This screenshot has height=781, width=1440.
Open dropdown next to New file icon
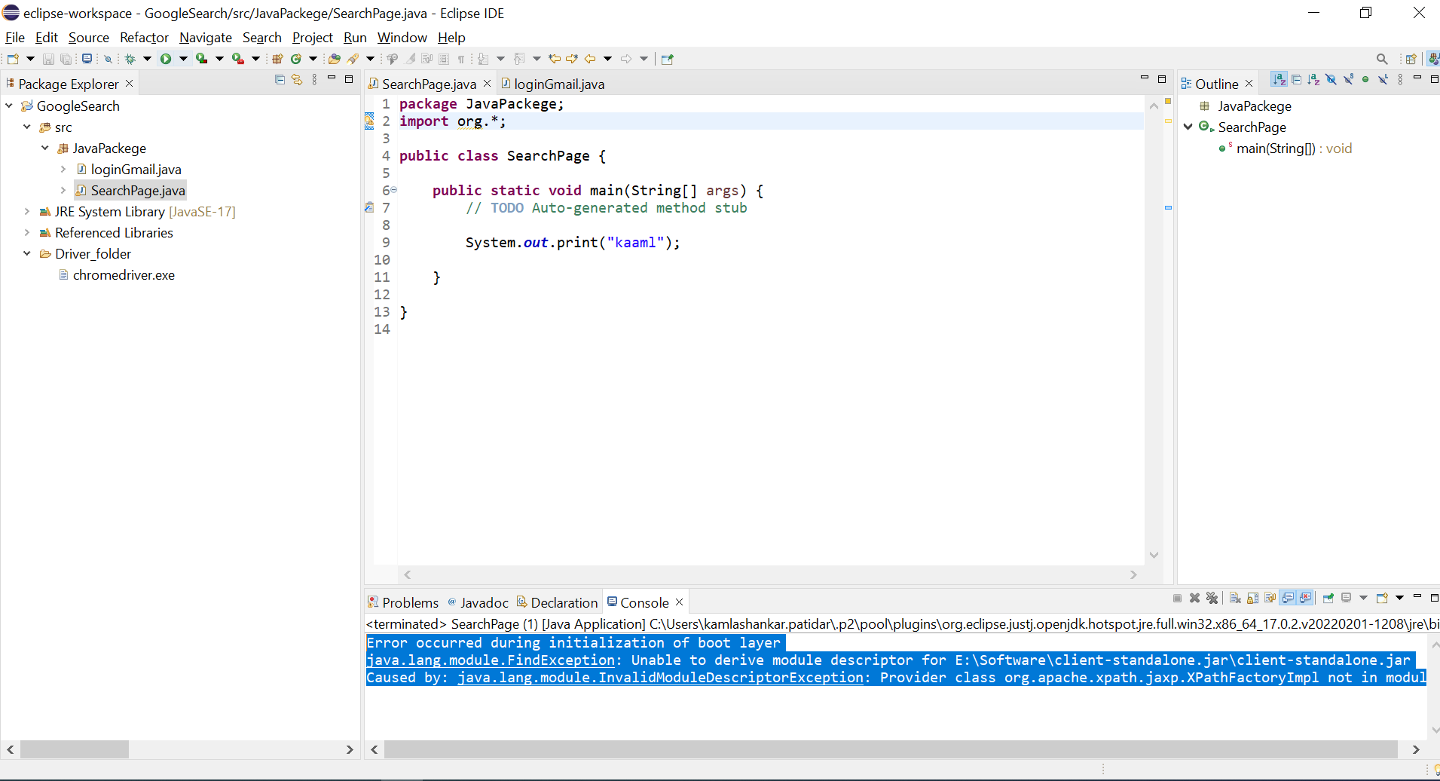30,59
